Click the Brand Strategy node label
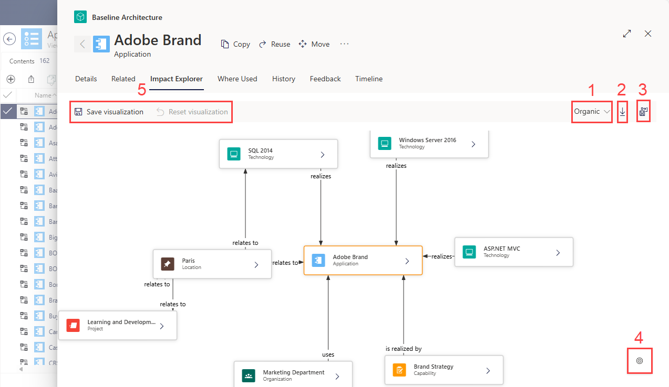The image size is (669, 387). 434,367
